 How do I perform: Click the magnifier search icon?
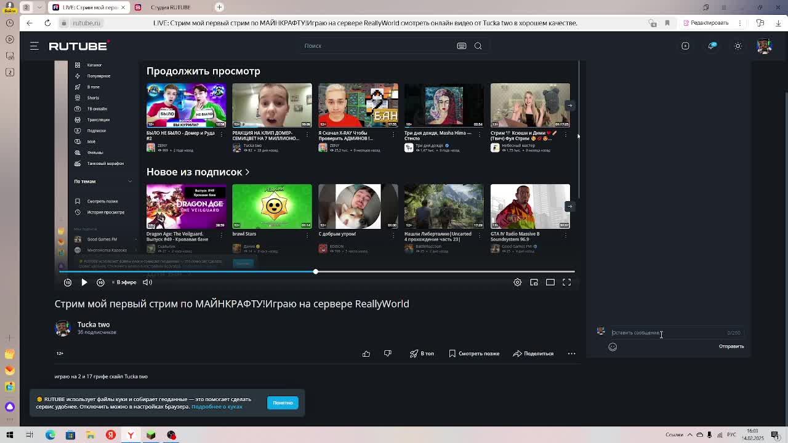478,46
